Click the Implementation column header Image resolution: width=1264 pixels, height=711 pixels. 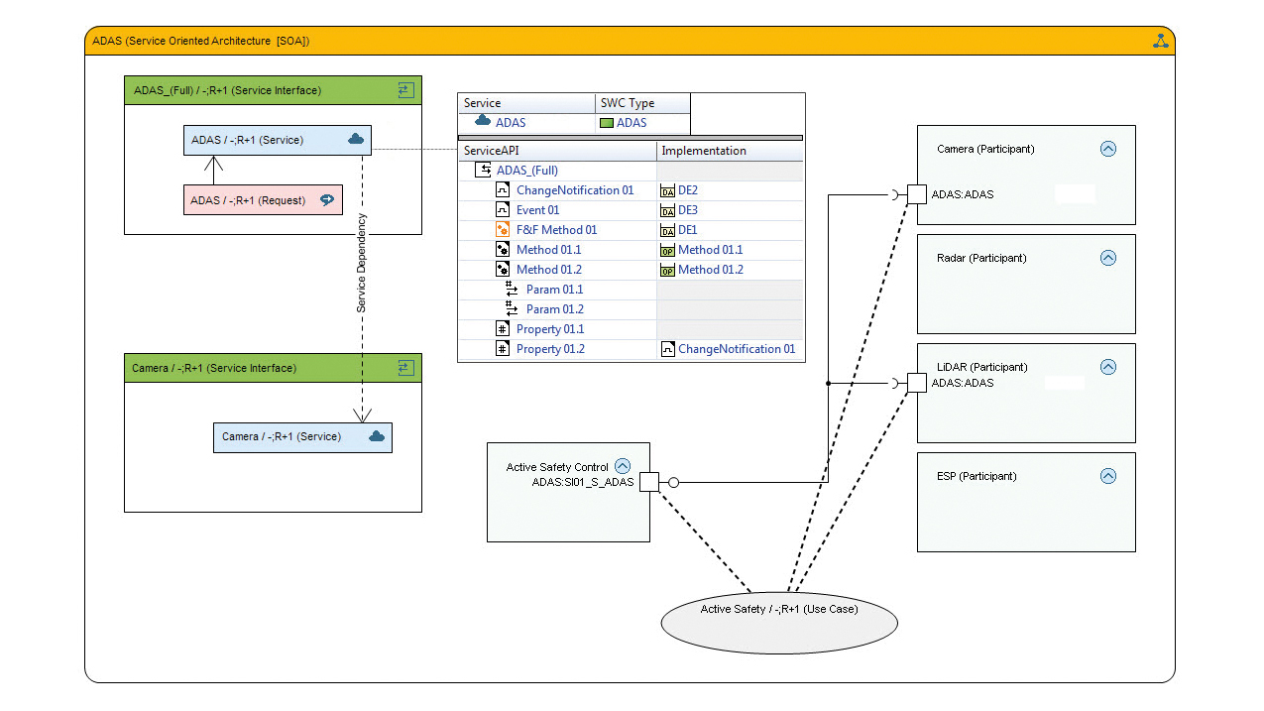coord(731,151)
